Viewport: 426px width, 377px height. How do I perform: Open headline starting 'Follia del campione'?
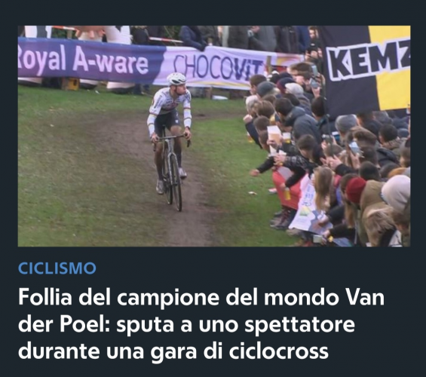point(201,324)
